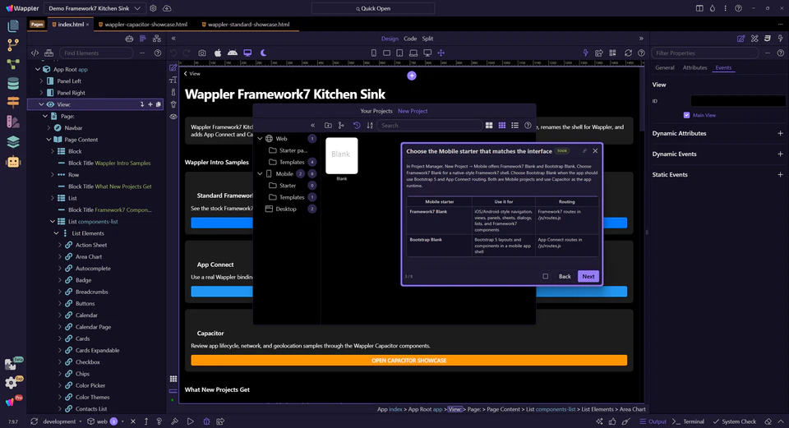Select the Android theme icon
This screenshot has height=428, width=789.
pyautogui.click(x=233, y=53)
